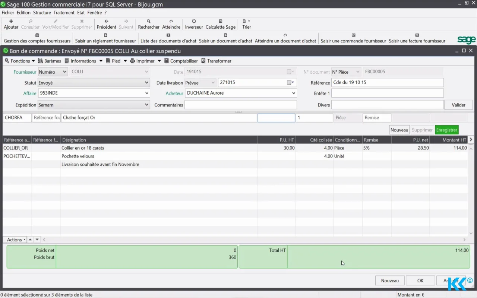Open the Fonctions gear menu
The width and height of the screenshot is (477, 298).
pos(20,61)
